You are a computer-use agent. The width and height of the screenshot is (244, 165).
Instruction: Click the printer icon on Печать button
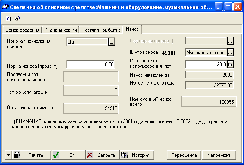pyautogui.click(x=17, y=155)
